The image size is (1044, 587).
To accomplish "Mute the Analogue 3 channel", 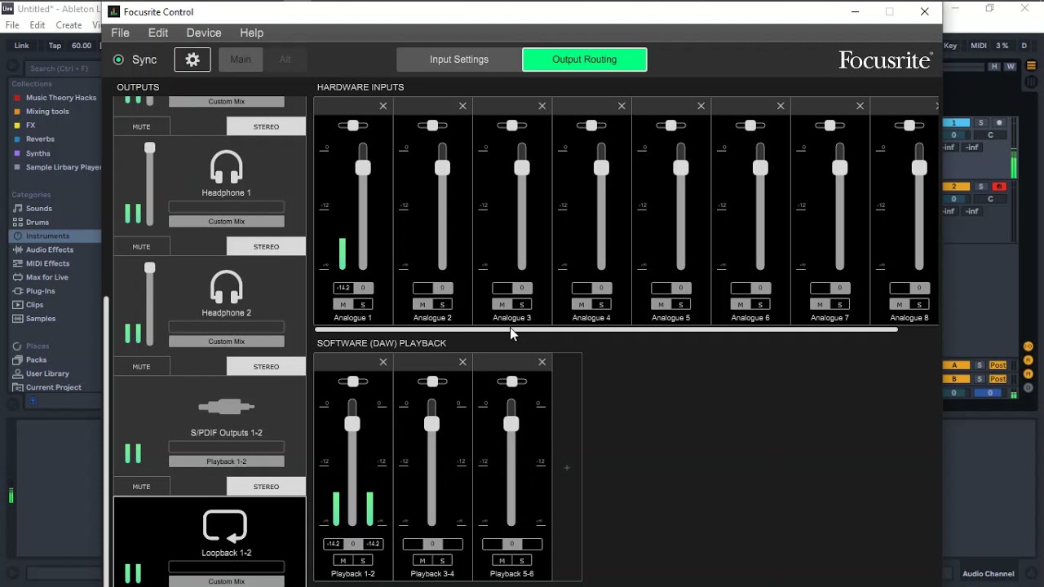I will coord(502,305).
